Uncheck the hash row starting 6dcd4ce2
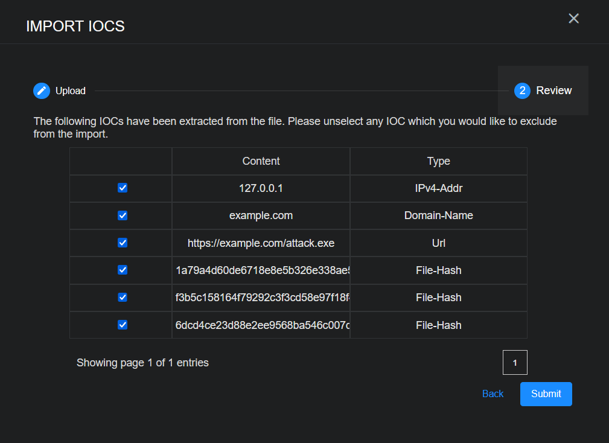 point(123,325)
